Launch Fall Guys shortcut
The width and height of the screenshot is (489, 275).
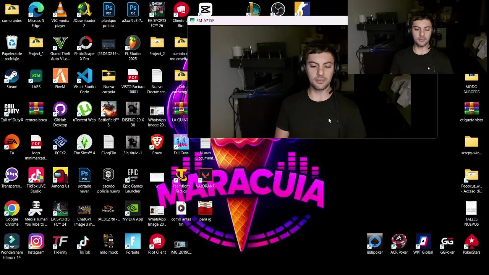[x=181, y=145]
